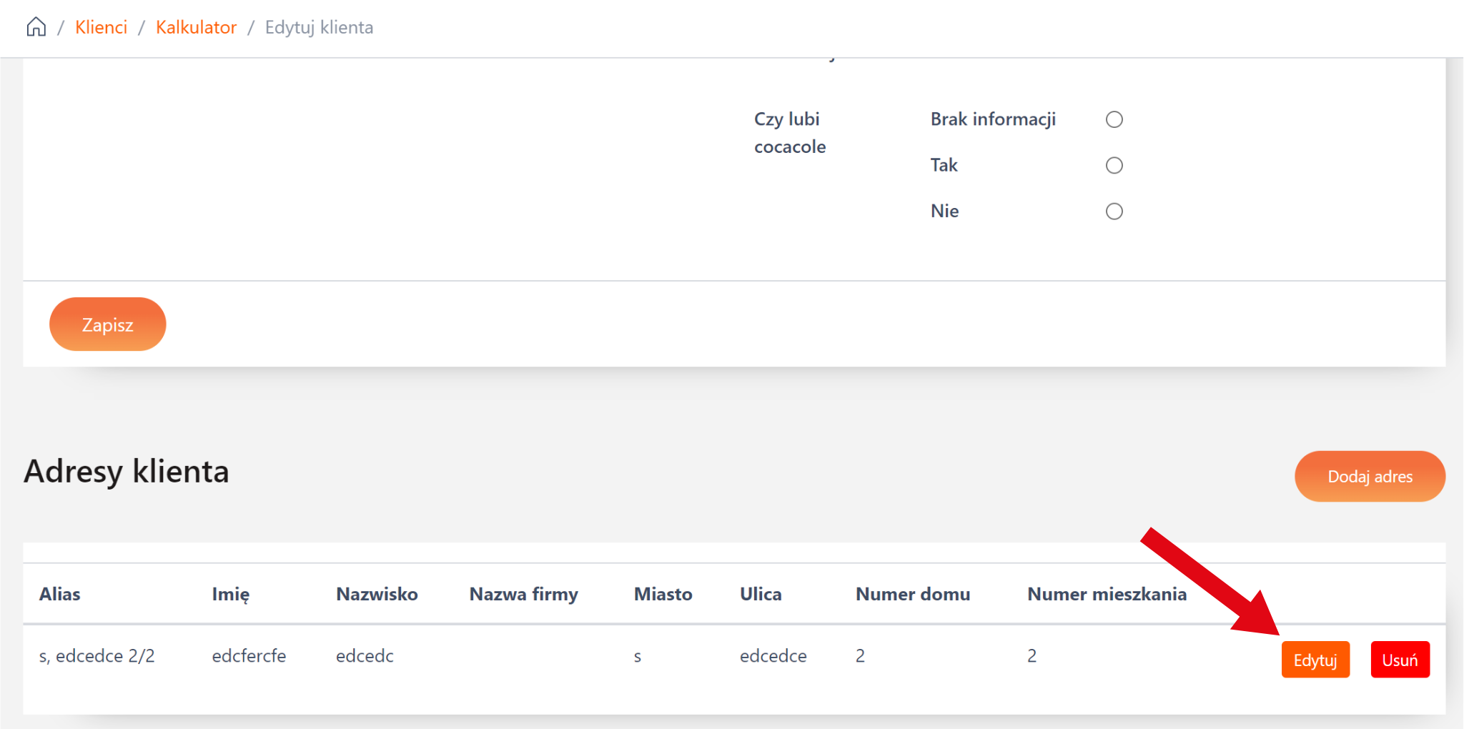
Task: Delete the address with Usuń button
Action: pyautogui.click(x=1399, y=660)
